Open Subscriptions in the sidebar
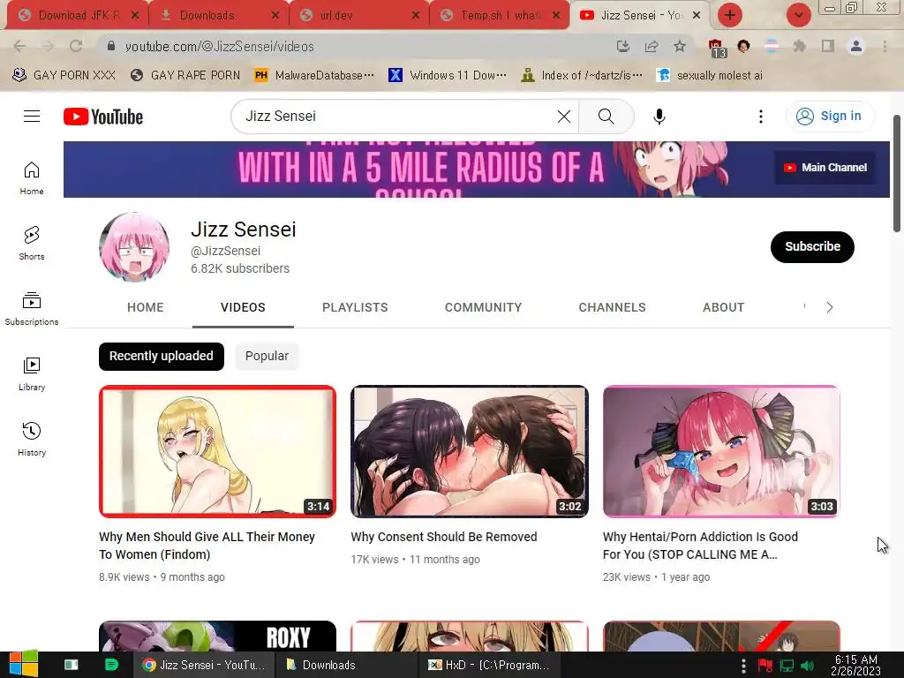 pos(32,308)
